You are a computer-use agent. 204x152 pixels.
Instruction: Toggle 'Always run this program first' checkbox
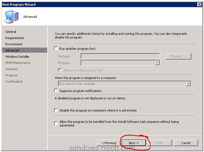tap(60, 70)
